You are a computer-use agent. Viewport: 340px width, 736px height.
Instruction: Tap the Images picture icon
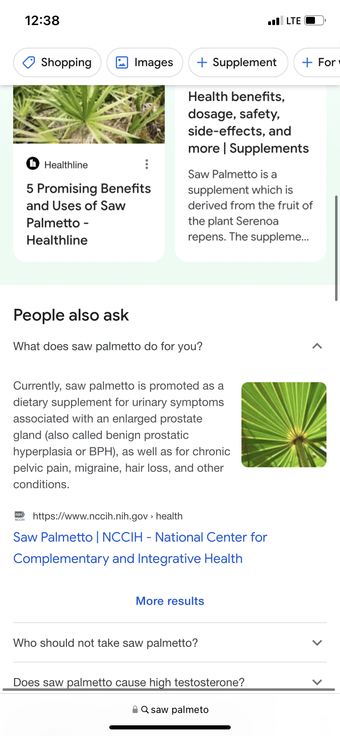[x=122, y=62]
